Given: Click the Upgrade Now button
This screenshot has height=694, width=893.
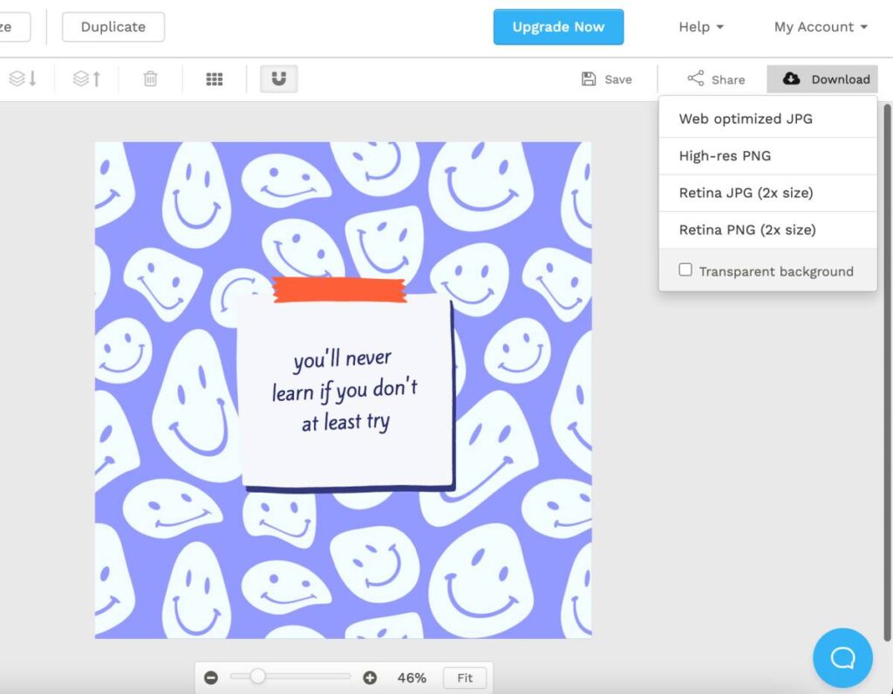Looking at the screenshot, I should [558, 27].
